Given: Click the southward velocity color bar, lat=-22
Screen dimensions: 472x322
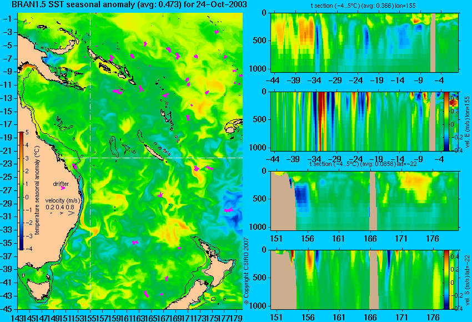Looking at the screenshot, I should [x=446, y=280].
